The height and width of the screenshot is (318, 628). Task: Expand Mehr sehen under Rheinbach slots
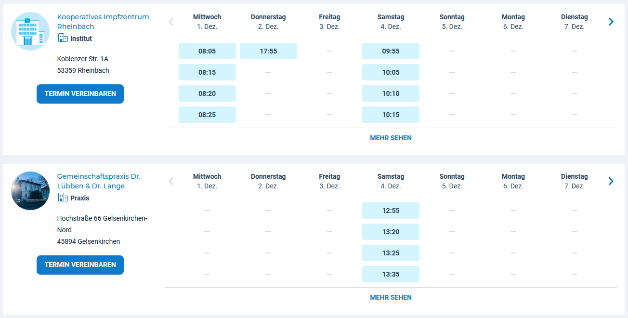(391, 138)
